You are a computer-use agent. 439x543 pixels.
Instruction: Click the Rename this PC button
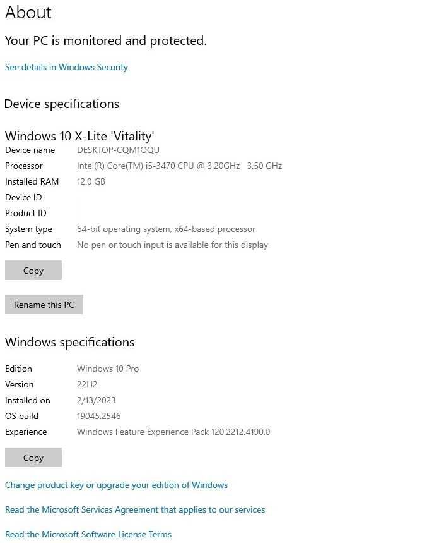44,305
